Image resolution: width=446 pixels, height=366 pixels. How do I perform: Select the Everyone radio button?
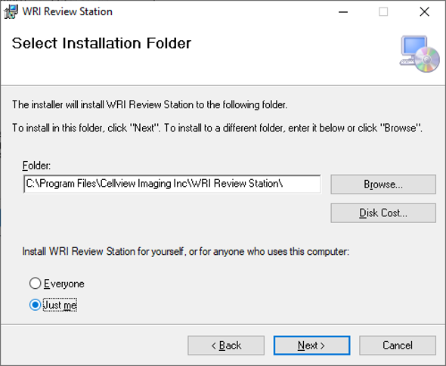[36, 284]
